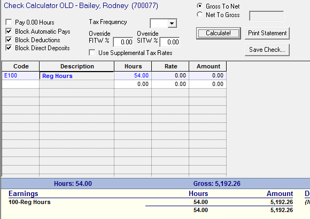Uncheck Block Deductions option
The image size is (310, 219).
[9, 40]
